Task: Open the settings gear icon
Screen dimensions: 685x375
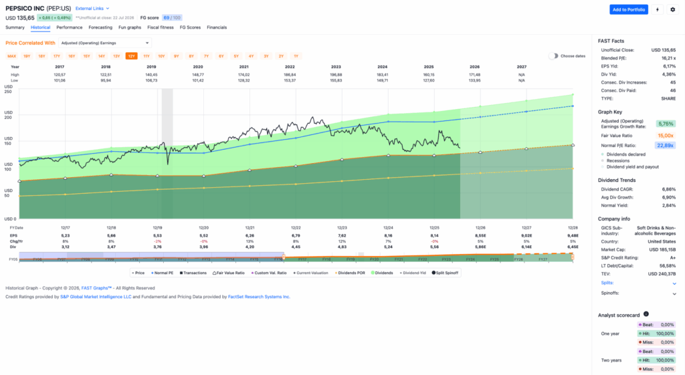Action: click(x=673, y=9)
